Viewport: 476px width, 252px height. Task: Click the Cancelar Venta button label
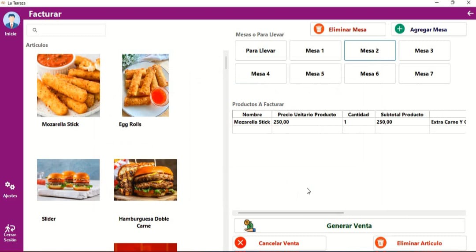point(279,243)
